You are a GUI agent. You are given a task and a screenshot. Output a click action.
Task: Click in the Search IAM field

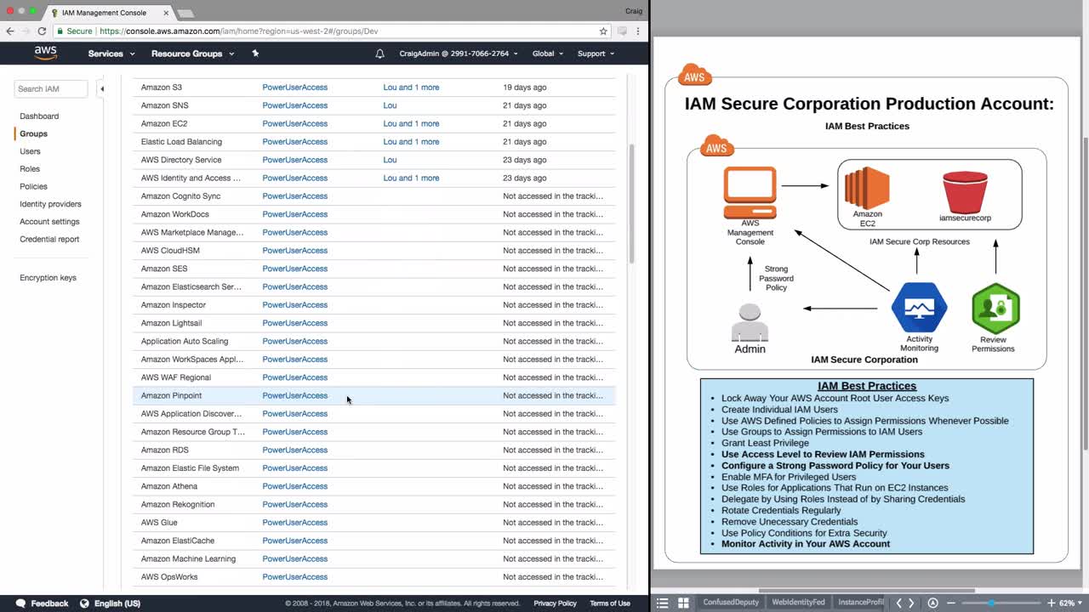51,88
